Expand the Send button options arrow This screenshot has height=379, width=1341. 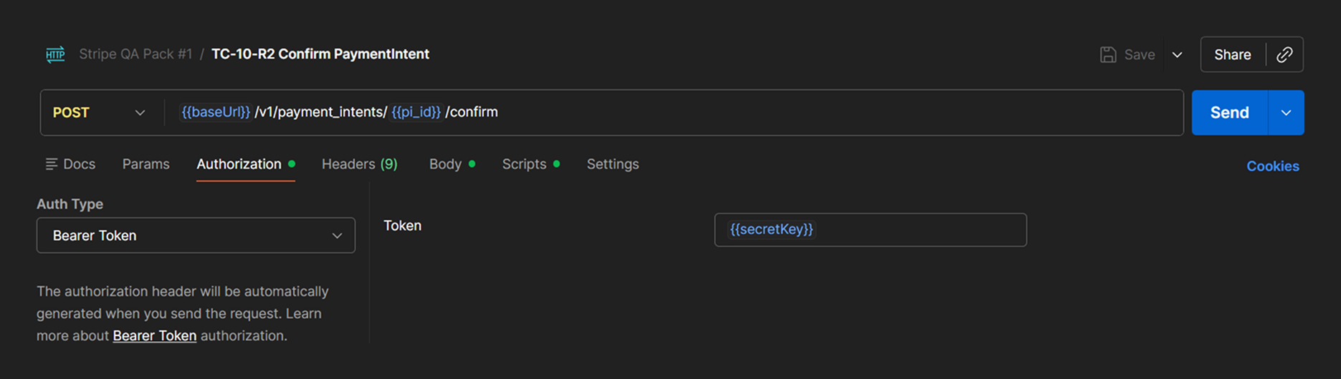pyautogui.click(x=1286, y=112)
